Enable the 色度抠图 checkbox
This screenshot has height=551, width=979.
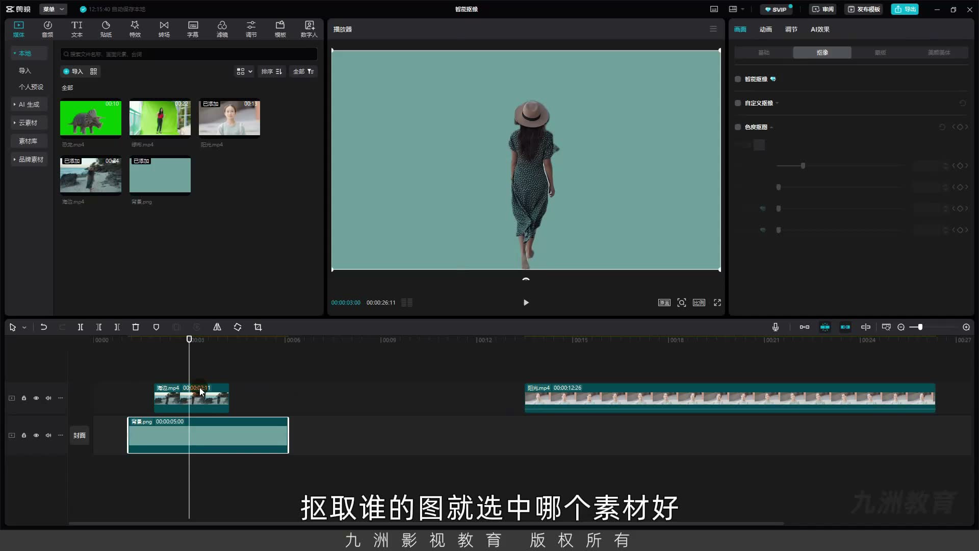pos(737,127)
